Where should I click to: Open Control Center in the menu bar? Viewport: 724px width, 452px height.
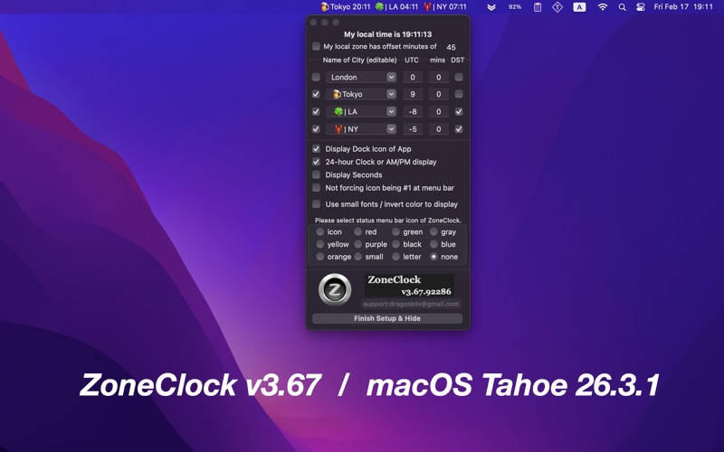[641, 7]
